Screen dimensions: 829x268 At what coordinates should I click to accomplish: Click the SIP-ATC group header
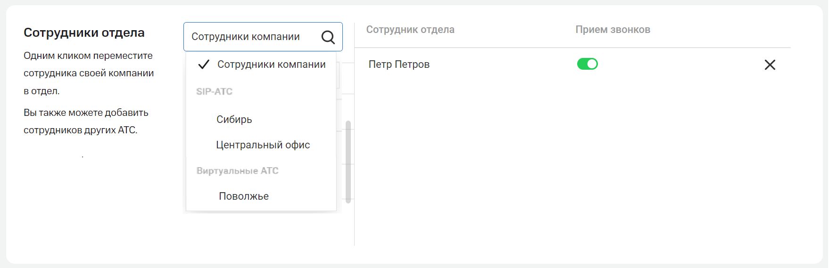pos(215,92)
